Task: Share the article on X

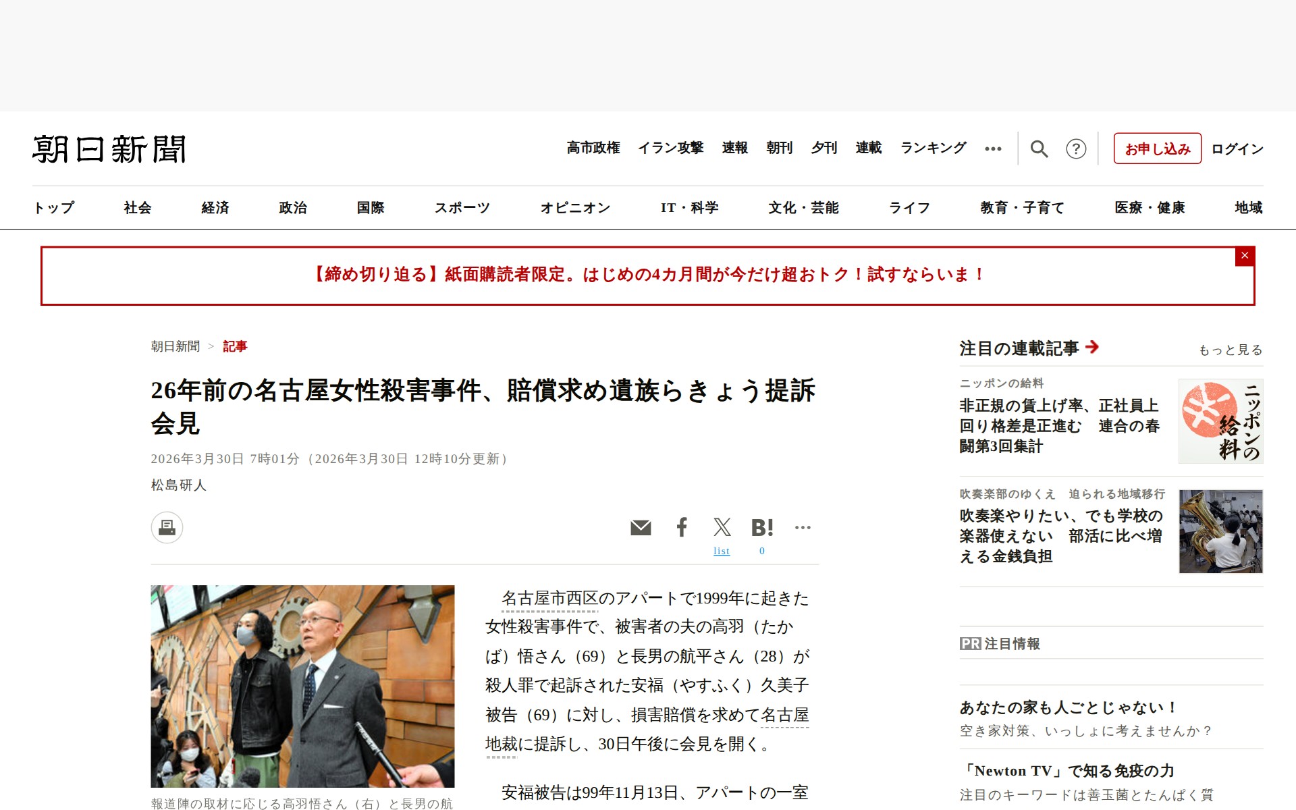Action: coord(722,527)
